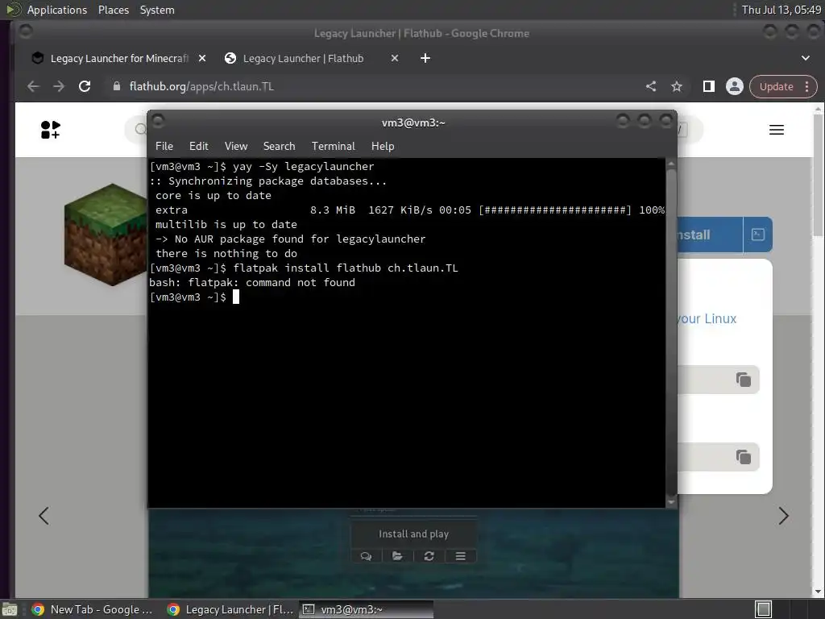Go forward in Chrome
This screenshot has height=619, width=825.
click(58, 87)
